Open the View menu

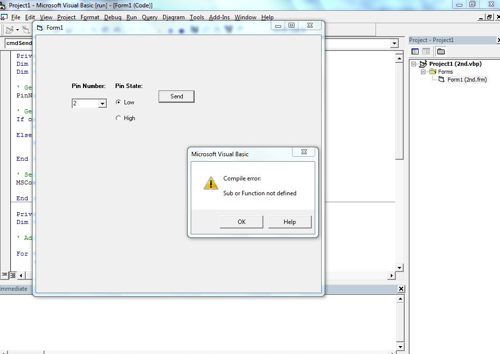(x=46, y=17)
